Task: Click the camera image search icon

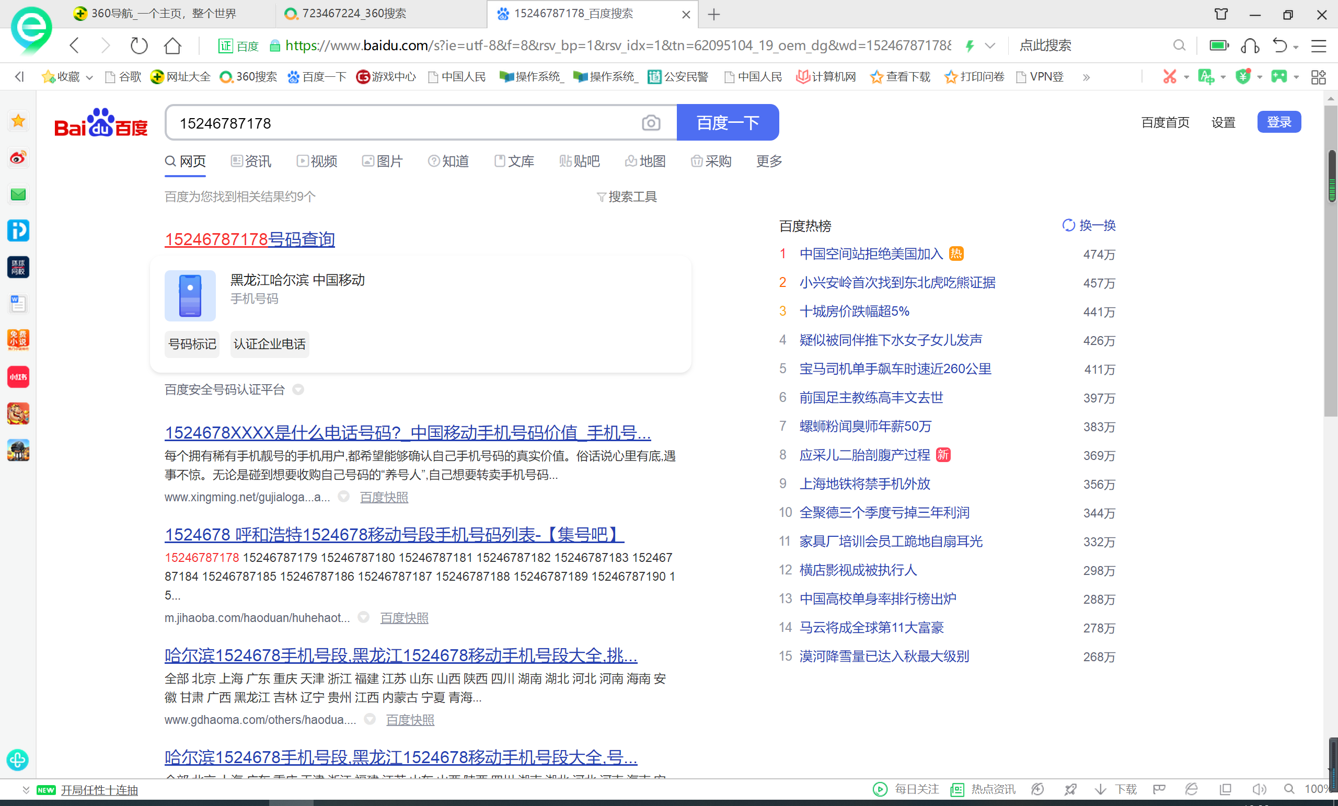Action: point(651,123)
